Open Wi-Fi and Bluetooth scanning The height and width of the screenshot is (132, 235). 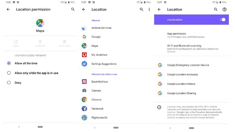tap(191, 48)
